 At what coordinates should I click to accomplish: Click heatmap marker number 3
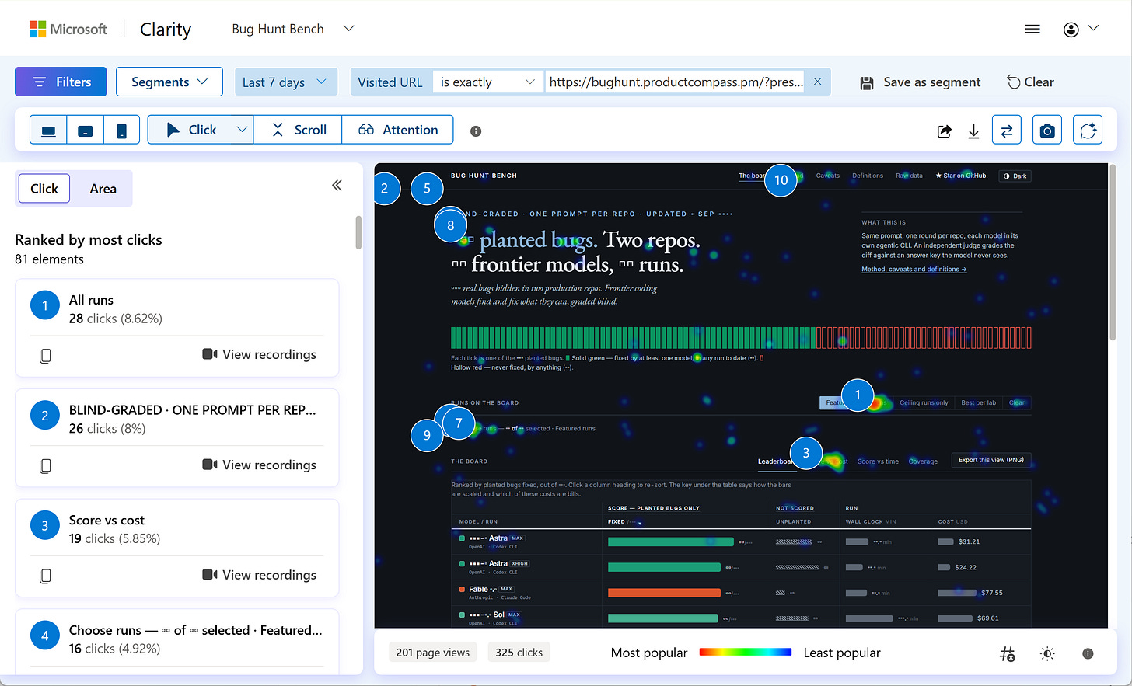point(806,453)
